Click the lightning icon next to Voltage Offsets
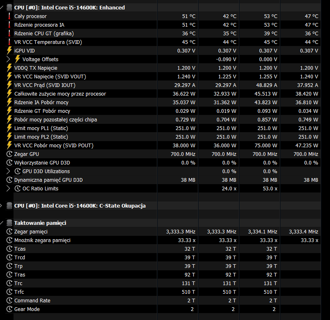 point(18,59)
